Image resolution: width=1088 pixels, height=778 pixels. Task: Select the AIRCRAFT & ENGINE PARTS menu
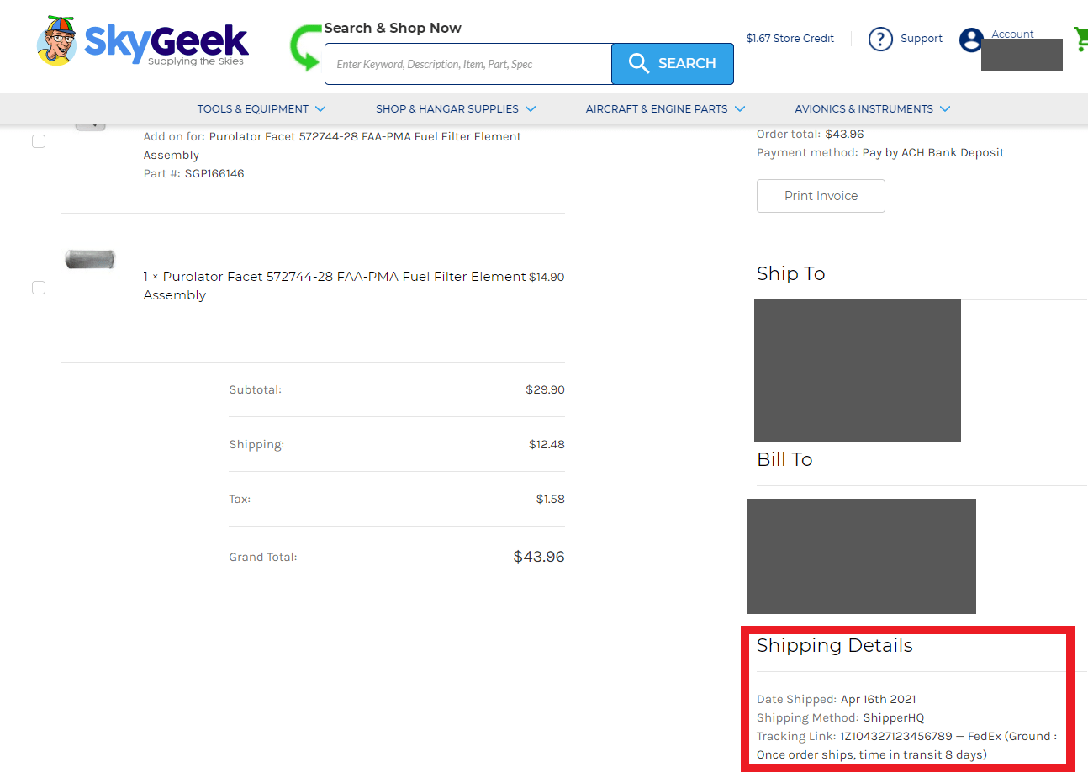658,108
